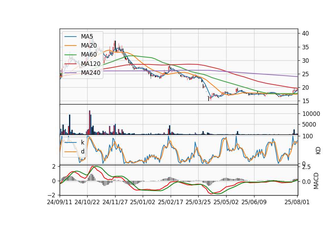This screenshot has height=238, width=331.
Task: Click price axis value 30
Action: tap(305, 61)
